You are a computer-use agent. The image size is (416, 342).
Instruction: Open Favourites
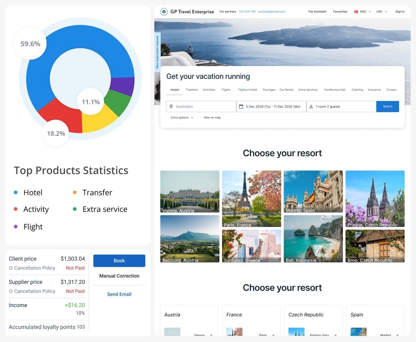[340, 12]
